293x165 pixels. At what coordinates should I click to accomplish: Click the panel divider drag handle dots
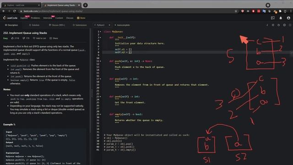(x=92, y=93)
